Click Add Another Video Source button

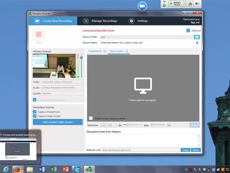[58, 122]
